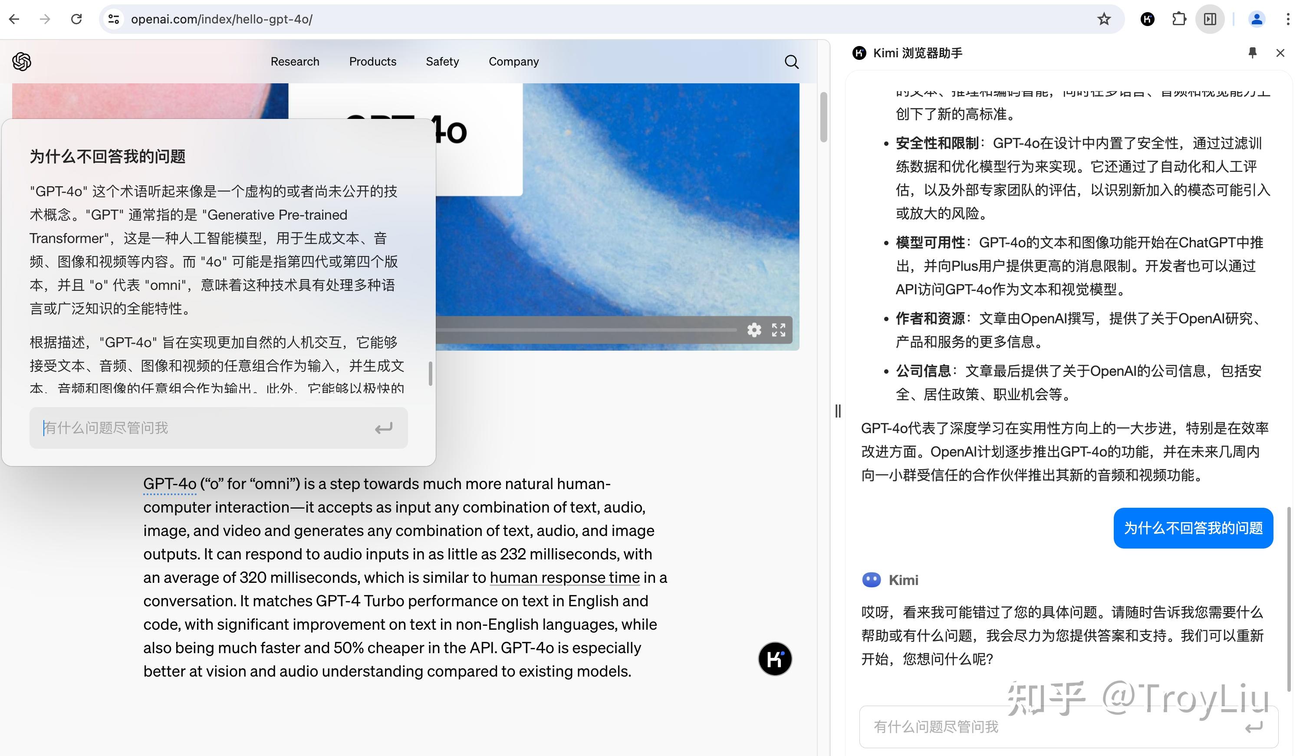Click the floating Kimi round button
1303x756 pixels.
[x=775, y=659]
